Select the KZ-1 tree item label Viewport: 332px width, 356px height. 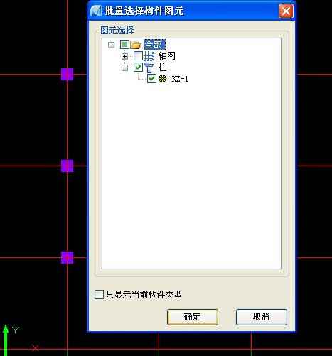(x=180, y=79)
